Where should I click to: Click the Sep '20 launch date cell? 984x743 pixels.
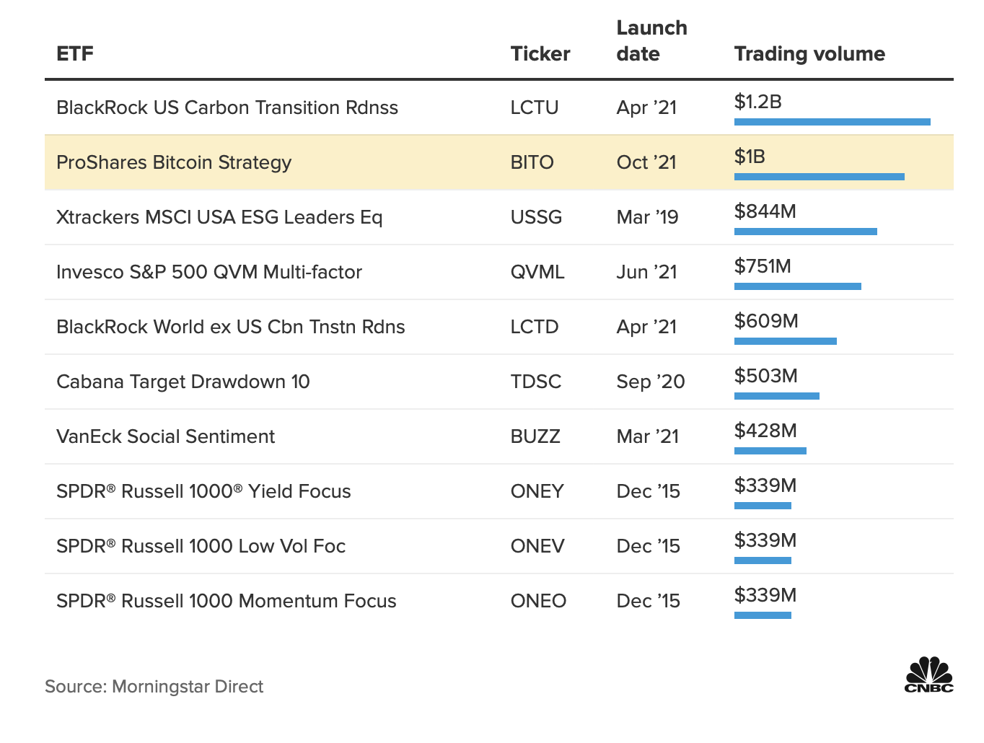[x=651, y=382]
